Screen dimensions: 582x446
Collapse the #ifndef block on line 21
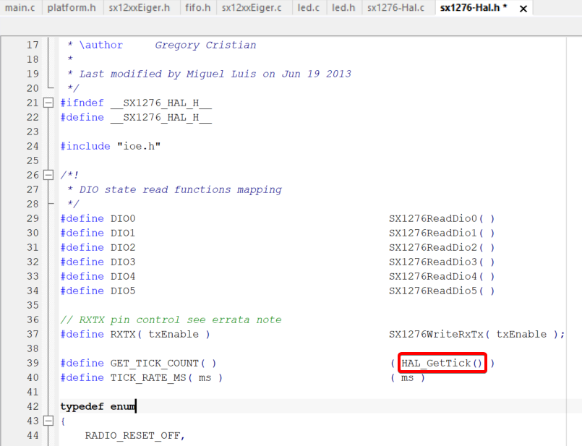click(48, 103)
